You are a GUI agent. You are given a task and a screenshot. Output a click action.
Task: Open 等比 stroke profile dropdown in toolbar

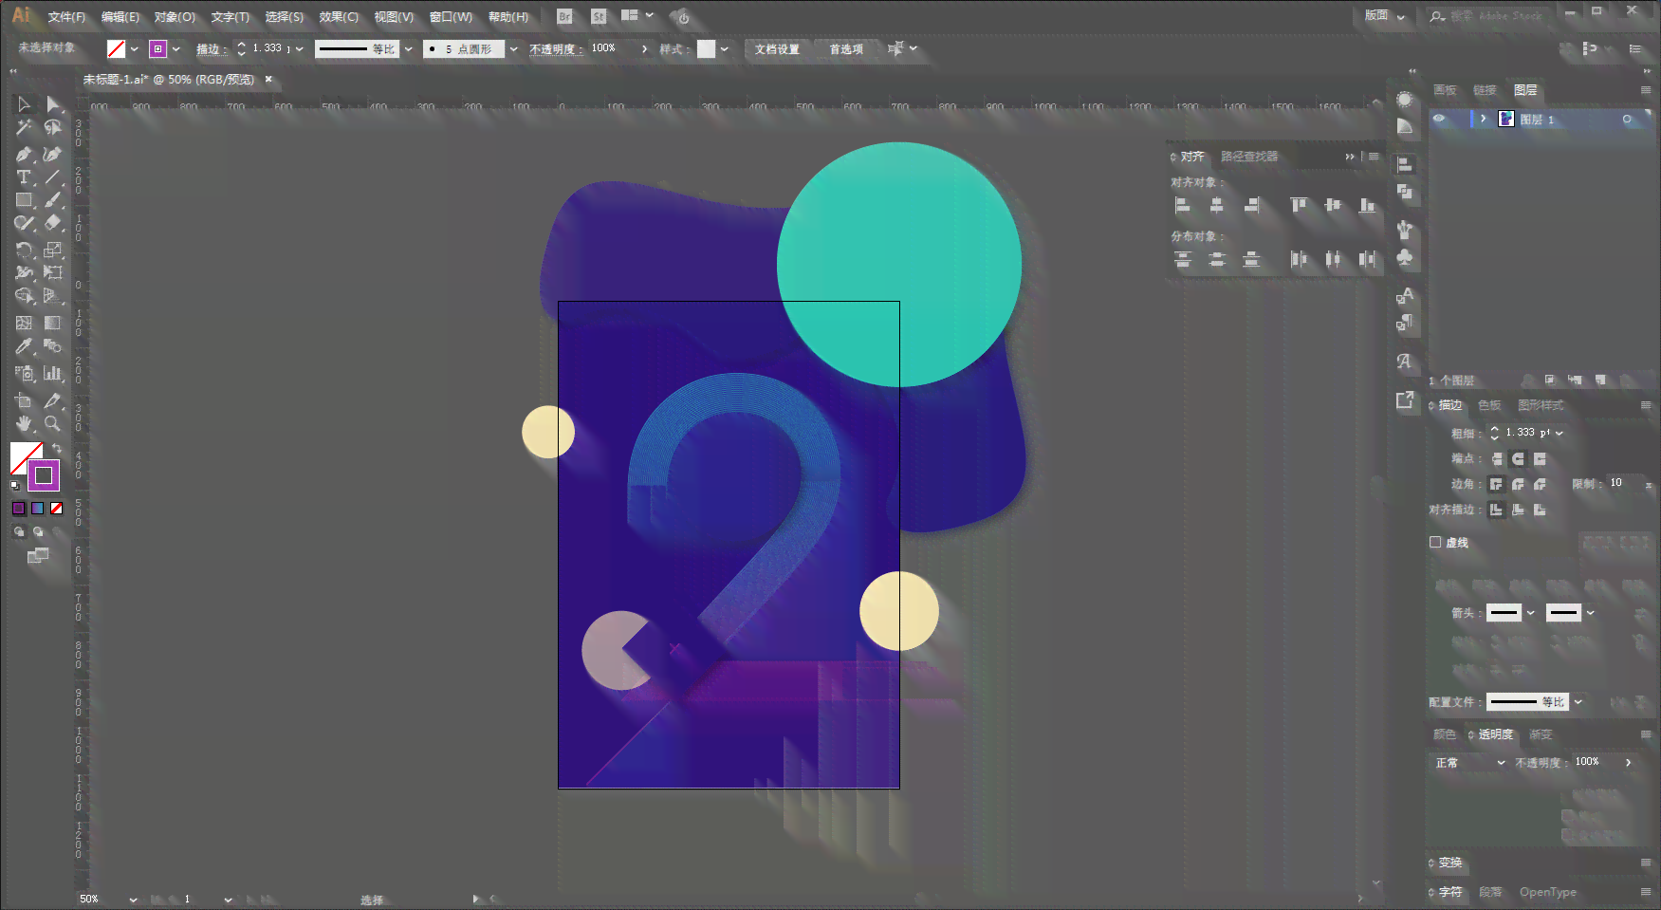[x=409, y=49]
